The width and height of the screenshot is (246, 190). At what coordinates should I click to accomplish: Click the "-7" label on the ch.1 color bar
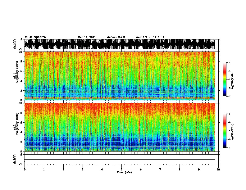(x=229, y=96)
